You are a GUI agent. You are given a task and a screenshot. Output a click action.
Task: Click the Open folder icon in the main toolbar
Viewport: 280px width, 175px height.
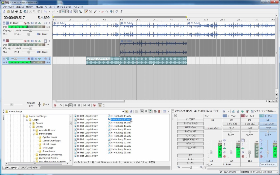click(x=8, y=11)
